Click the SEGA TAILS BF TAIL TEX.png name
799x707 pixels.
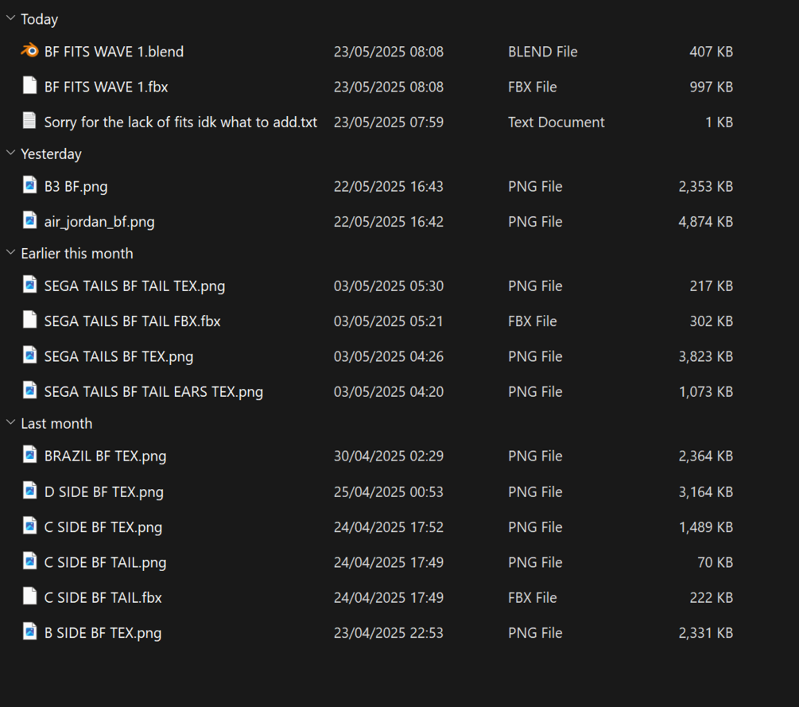[x=134, y=286]
